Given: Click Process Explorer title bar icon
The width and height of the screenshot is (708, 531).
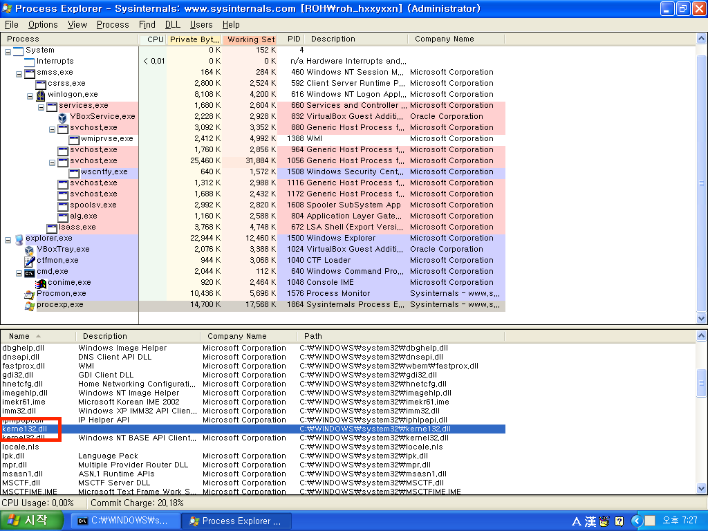Looking at the screenshot, I should coord(7,8).
